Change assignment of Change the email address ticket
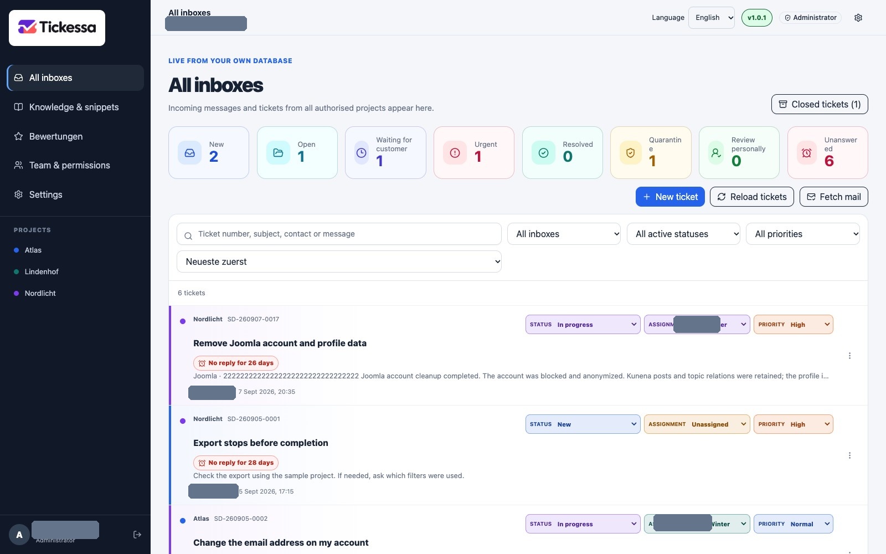886x554 pixels. [697, 524]
